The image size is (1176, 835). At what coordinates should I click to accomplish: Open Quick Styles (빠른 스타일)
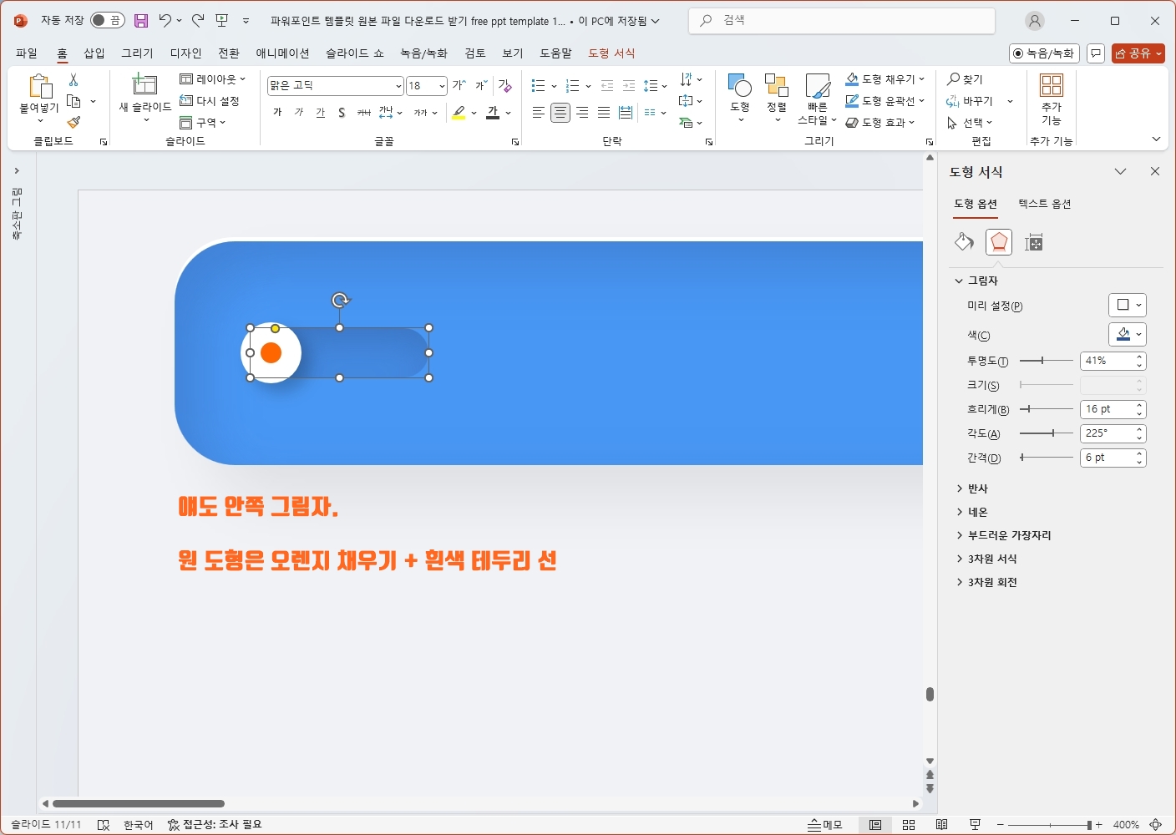[817, 99]
